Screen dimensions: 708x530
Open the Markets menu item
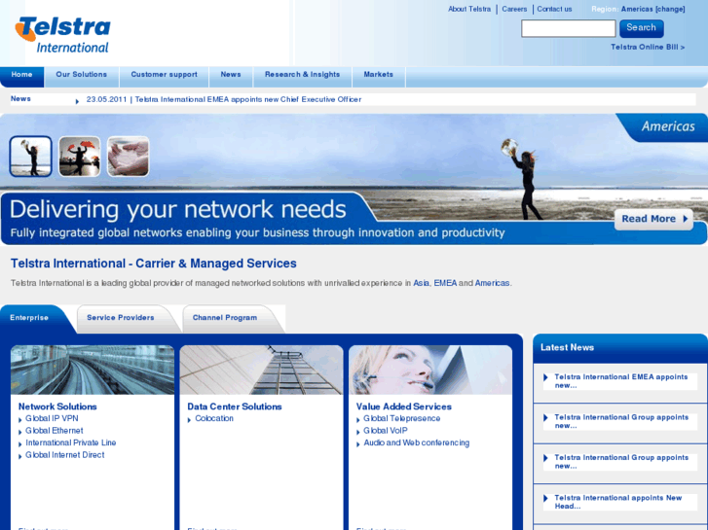379,75
